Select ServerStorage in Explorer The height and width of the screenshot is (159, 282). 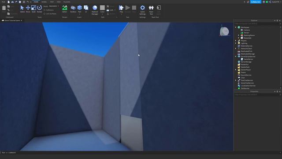tap(246, 62)
